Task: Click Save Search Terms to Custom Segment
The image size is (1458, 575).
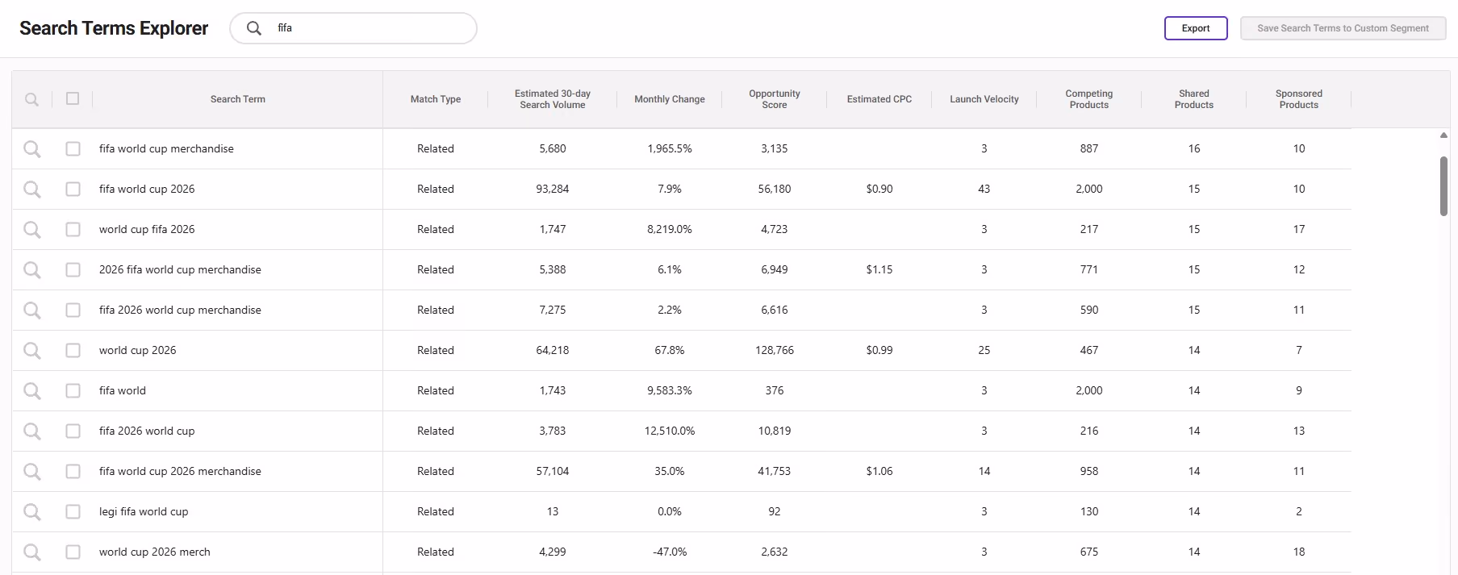Action: (x=1343, y=28)
